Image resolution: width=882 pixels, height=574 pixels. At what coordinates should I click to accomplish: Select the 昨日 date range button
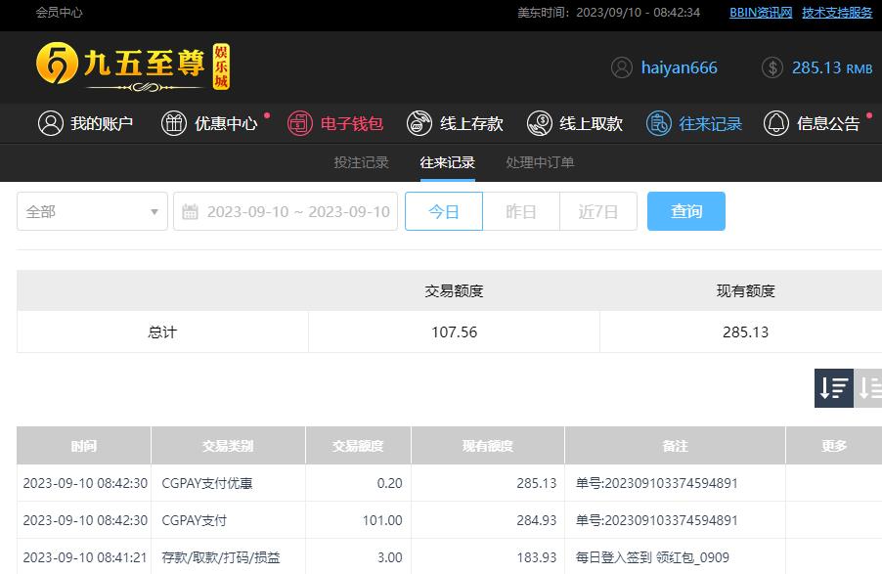click(521, 211)
